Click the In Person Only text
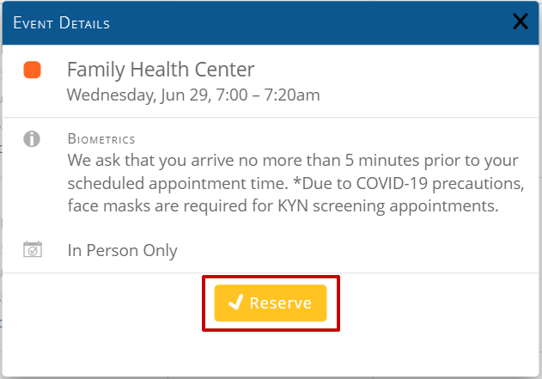This screenshot has width=542, height=379. coord(122,250)
